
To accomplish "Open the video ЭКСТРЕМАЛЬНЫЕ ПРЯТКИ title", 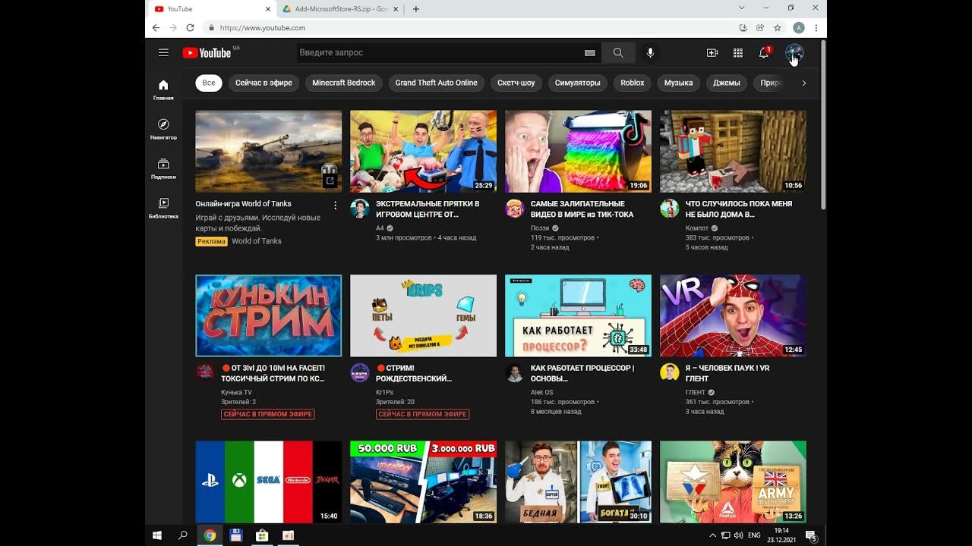I will 428,209.
